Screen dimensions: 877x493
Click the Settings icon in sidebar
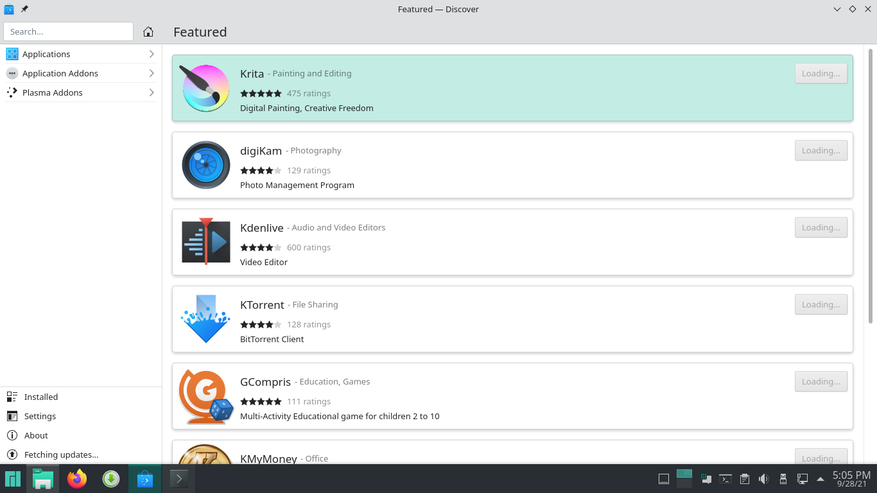point(12,416)
